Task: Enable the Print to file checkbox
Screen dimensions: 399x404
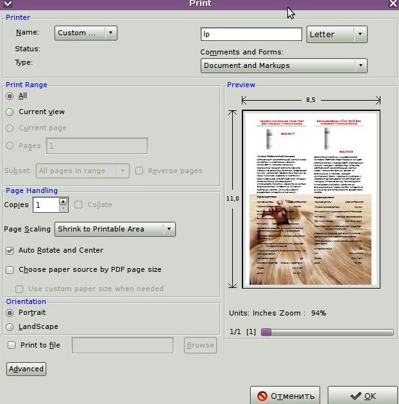Action: click(x=12, y=345)
